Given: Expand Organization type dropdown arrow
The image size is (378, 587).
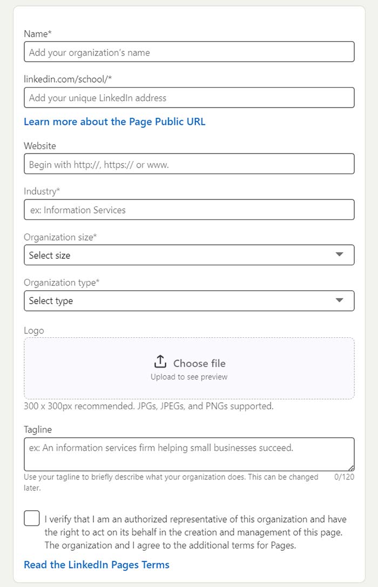Looking at the screenshot, I should [339, 300].
